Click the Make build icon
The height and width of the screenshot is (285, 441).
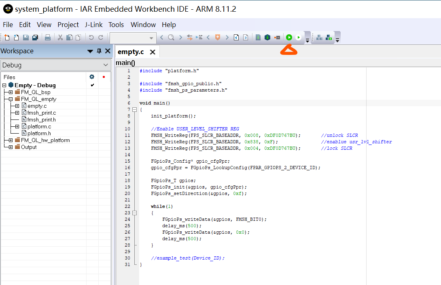pyautogui.click(x=267, y=38)
